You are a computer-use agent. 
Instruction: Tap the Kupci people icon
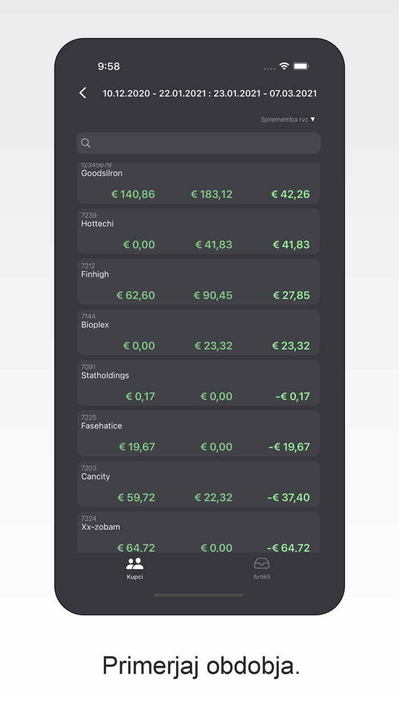[135, 564]
